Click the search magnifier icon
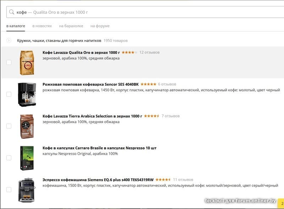Screen dimensions: 284x209 (x=12, y=12)
